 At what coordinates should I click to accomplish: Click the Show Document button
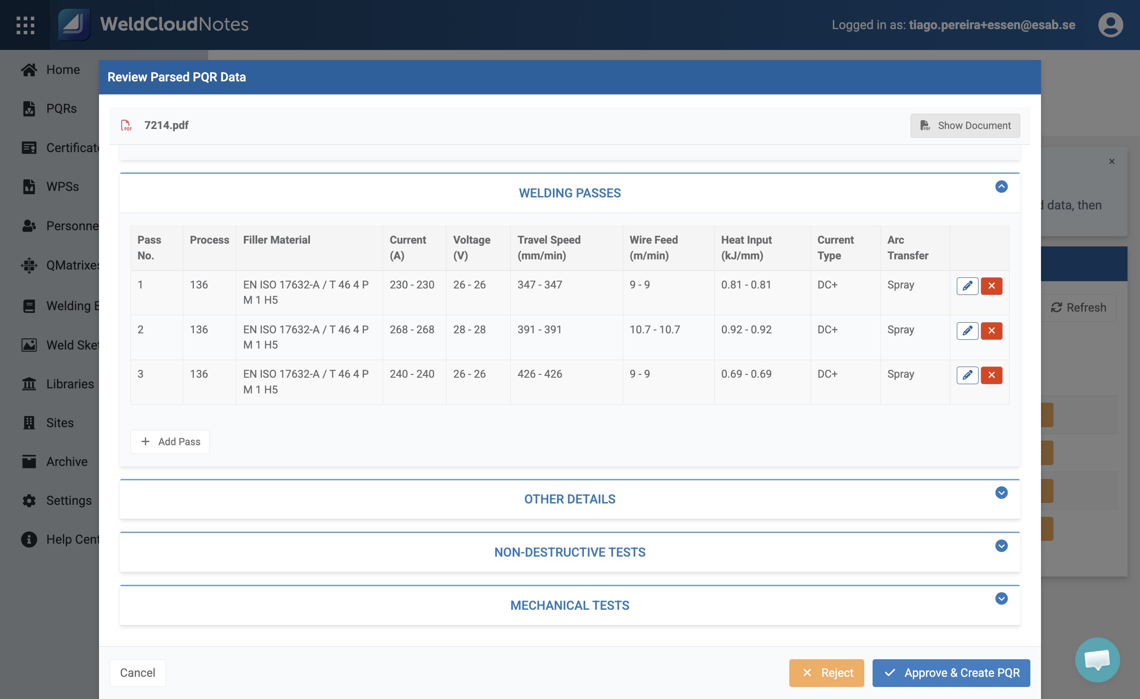pyautogui.click(x=965, y=126)
